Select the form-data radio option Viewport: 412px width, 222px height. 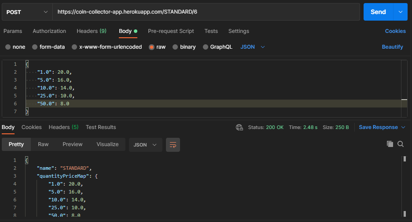click(35, 47)
